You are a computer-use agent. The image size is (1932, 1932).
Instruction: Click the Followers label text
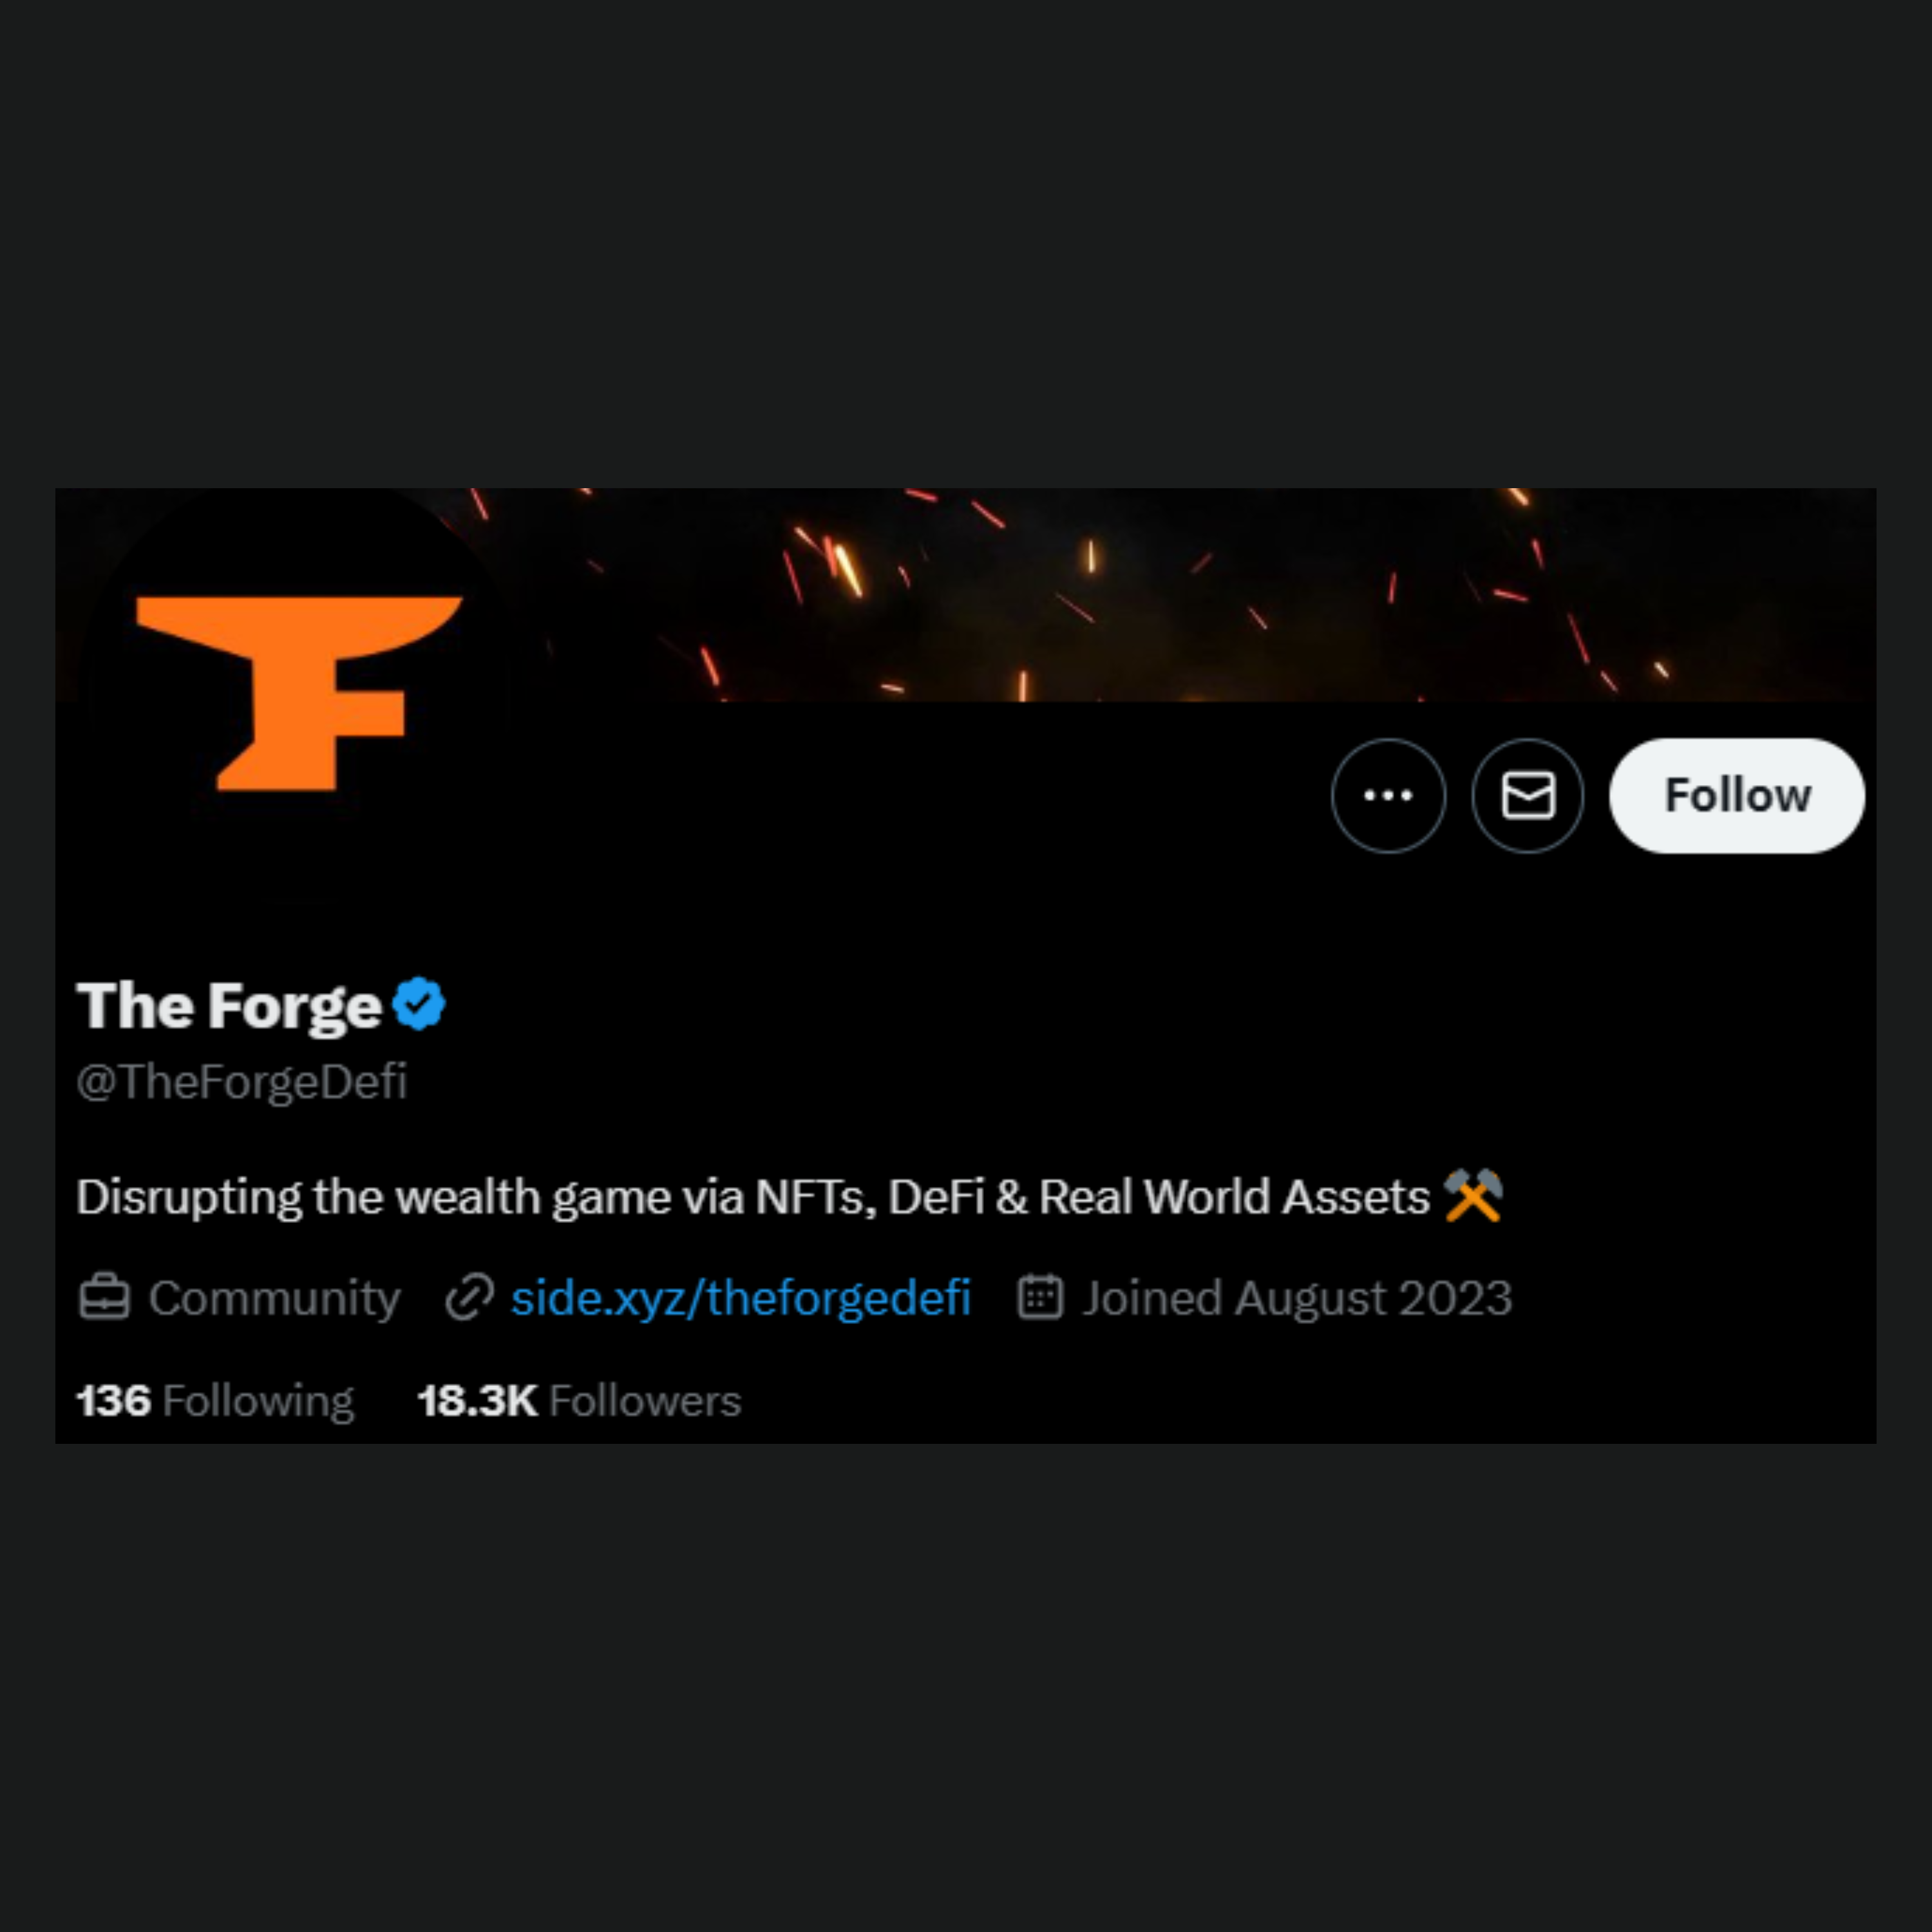coord(645,1401)
